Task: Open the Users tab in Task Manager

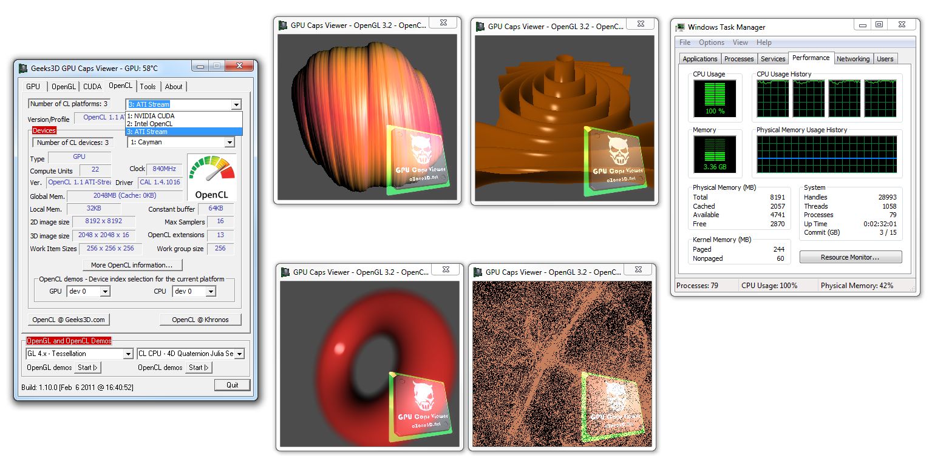Action: click(x=885, y=59)
